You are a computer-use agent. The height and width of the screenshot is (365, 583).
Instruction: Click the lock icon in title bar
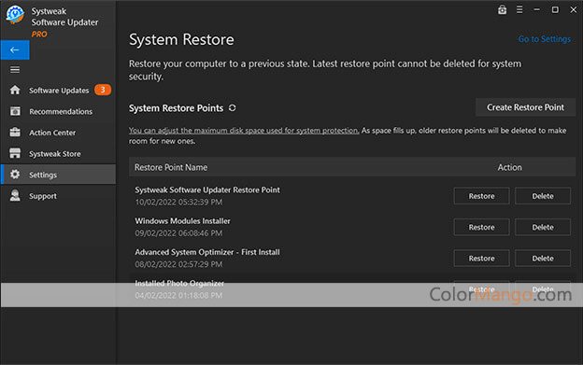(x=502, y=10)
